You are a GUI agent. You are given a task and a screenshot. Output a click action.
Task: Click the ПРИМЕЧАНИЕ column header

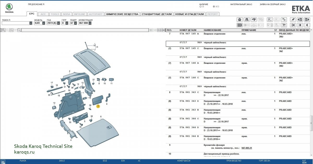(249, 30)
